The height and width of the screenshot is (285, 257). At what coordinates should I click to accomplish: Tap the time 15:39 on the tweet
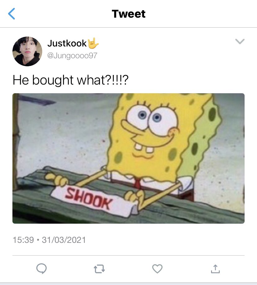point(23,240)
